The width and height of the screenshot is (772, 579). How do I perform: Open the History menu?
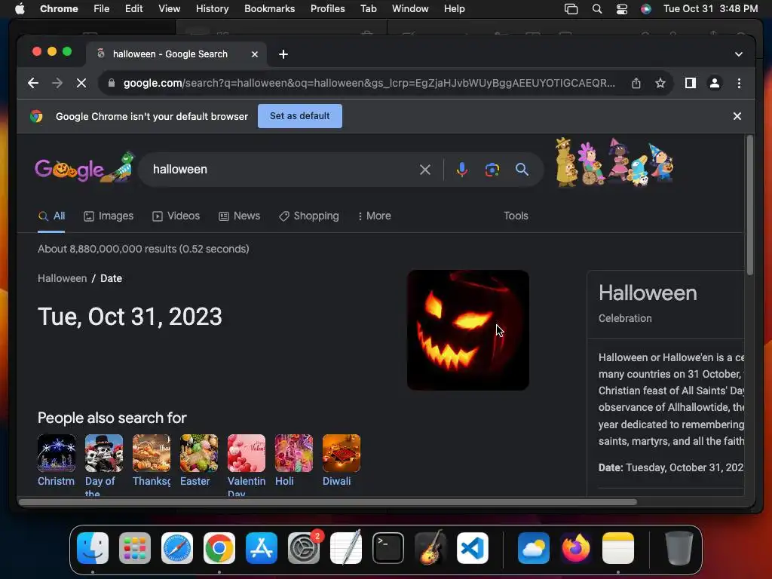212,9
